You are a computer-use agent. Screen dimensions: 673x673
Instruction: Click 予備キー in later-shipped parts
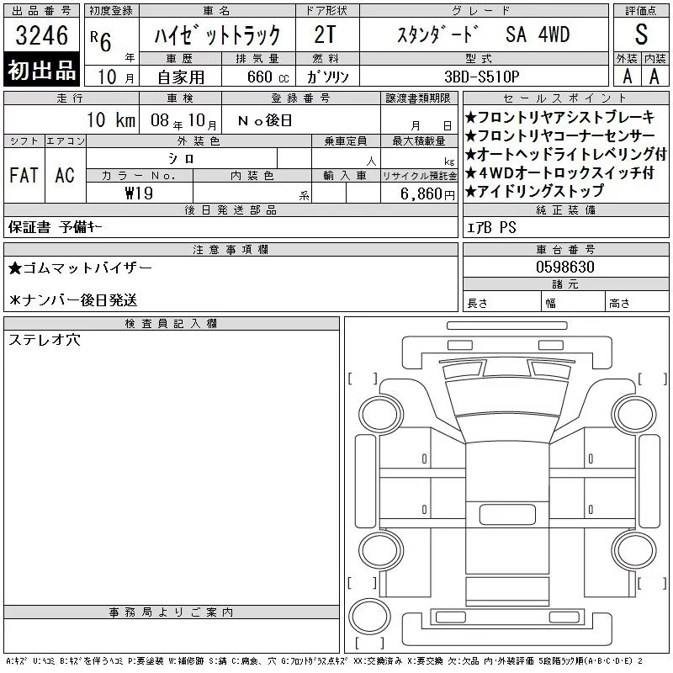81,227
